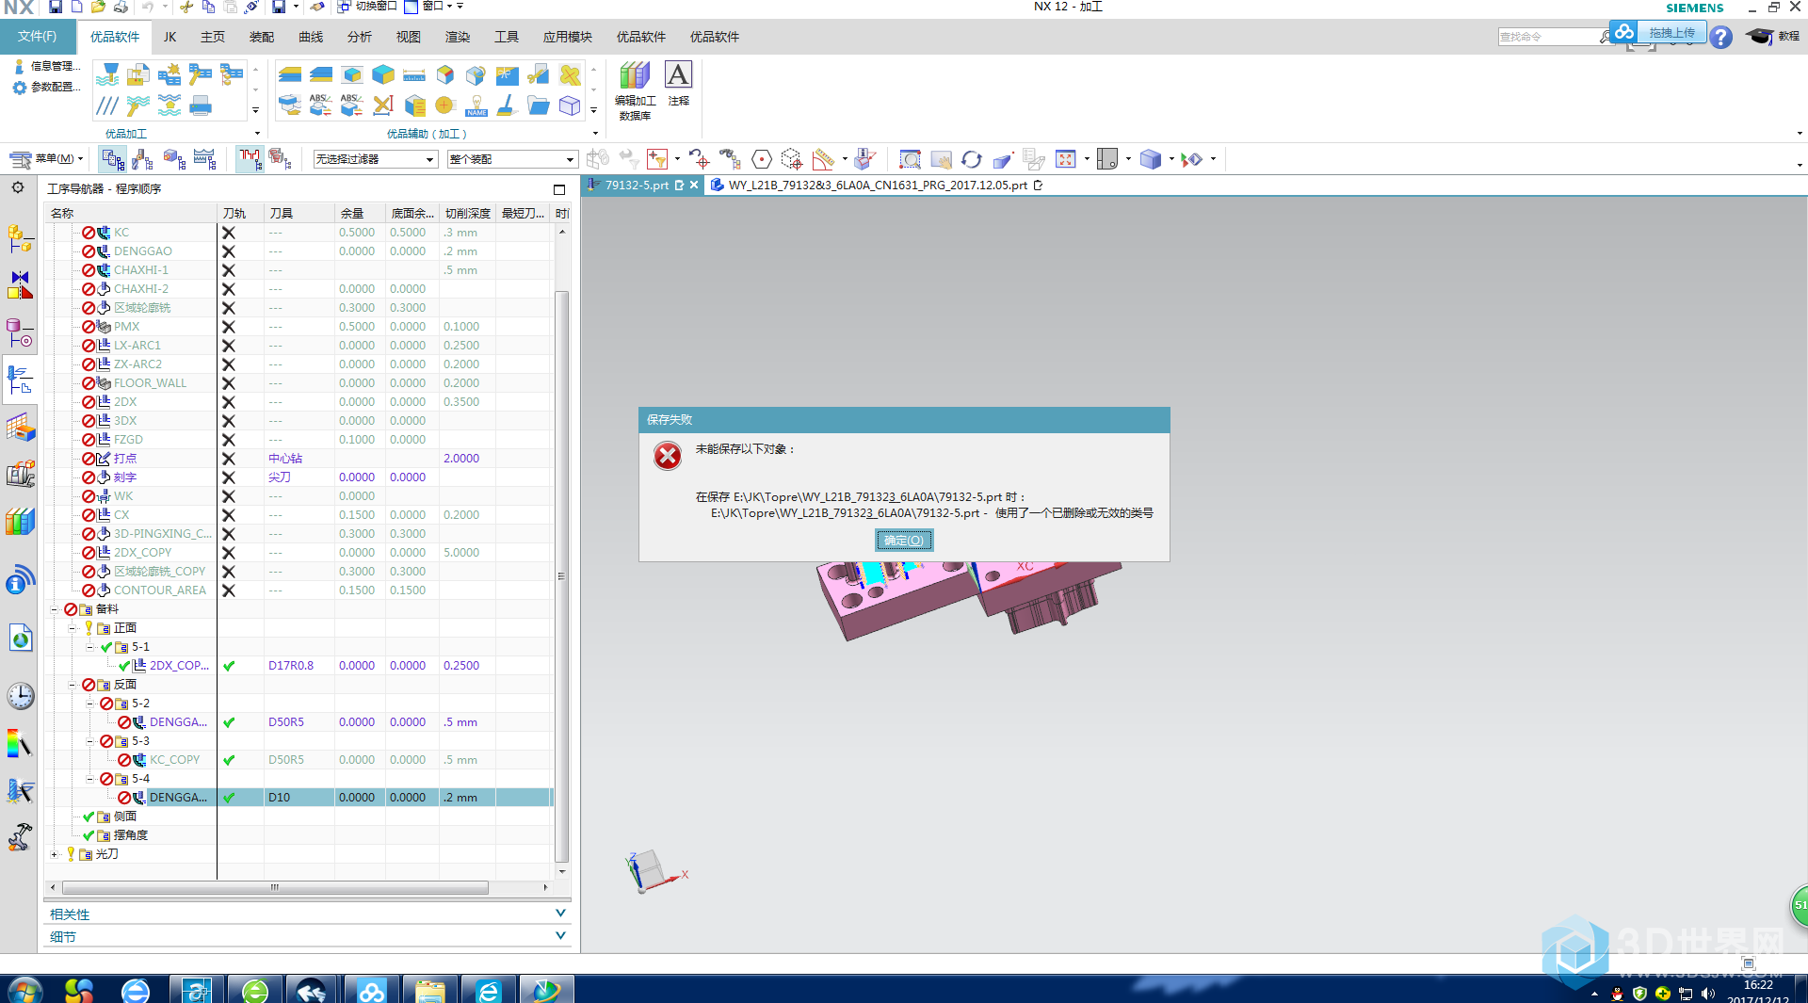Focus the 查找命令 search field
This screenshot has width=1808, height=1003.
[1548, 37]
